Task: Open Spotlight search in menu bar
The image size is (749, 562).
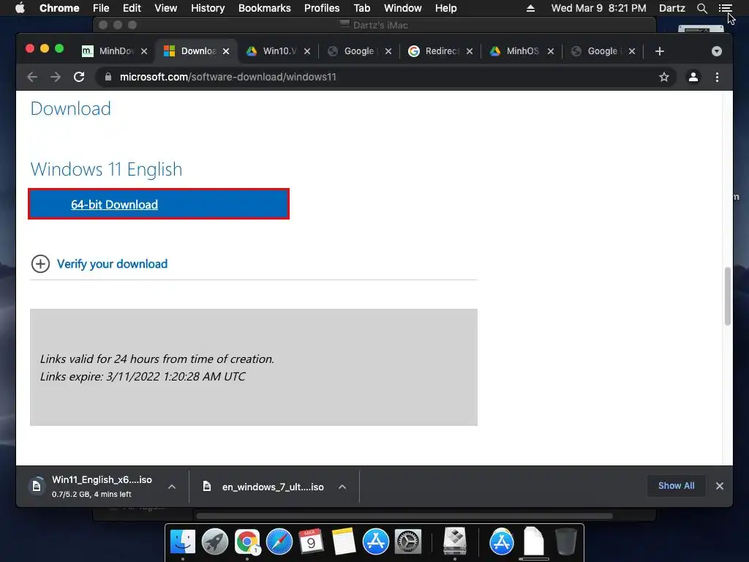Action: point(701,8)
